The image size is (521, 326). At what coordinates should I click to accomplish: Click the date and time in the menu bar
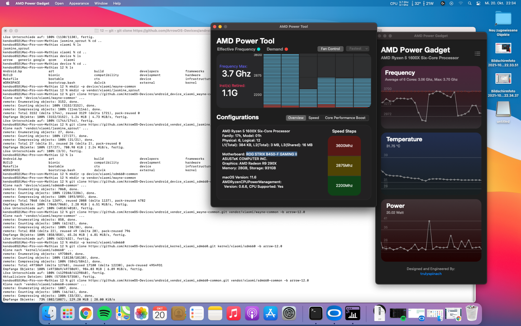[x=500, y=3]
